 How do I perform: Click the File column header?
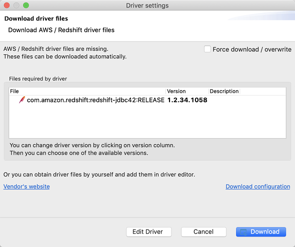coord(87,91)
